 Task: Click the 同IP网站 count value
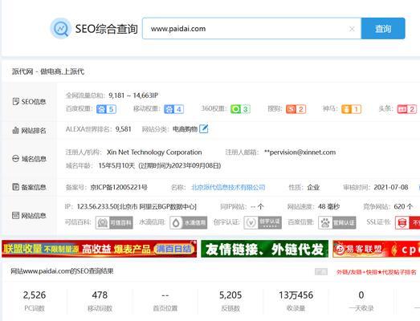coord(257,206)
